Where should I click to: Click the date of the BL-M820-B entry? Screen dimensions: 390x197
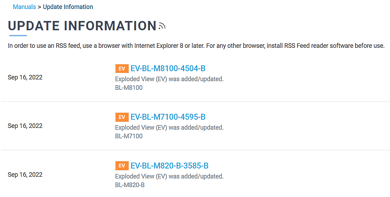(x=25, y=175)
